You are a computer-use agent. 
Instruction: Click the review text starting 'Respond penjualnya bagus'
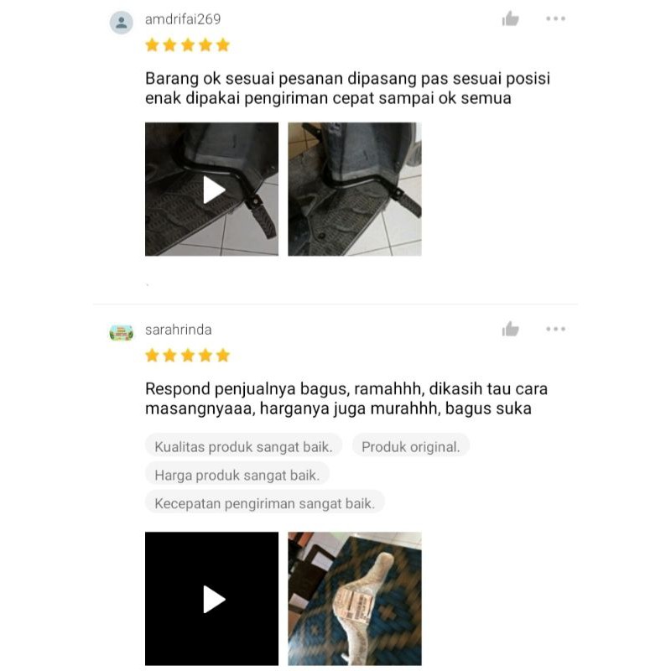coord(346,398)
